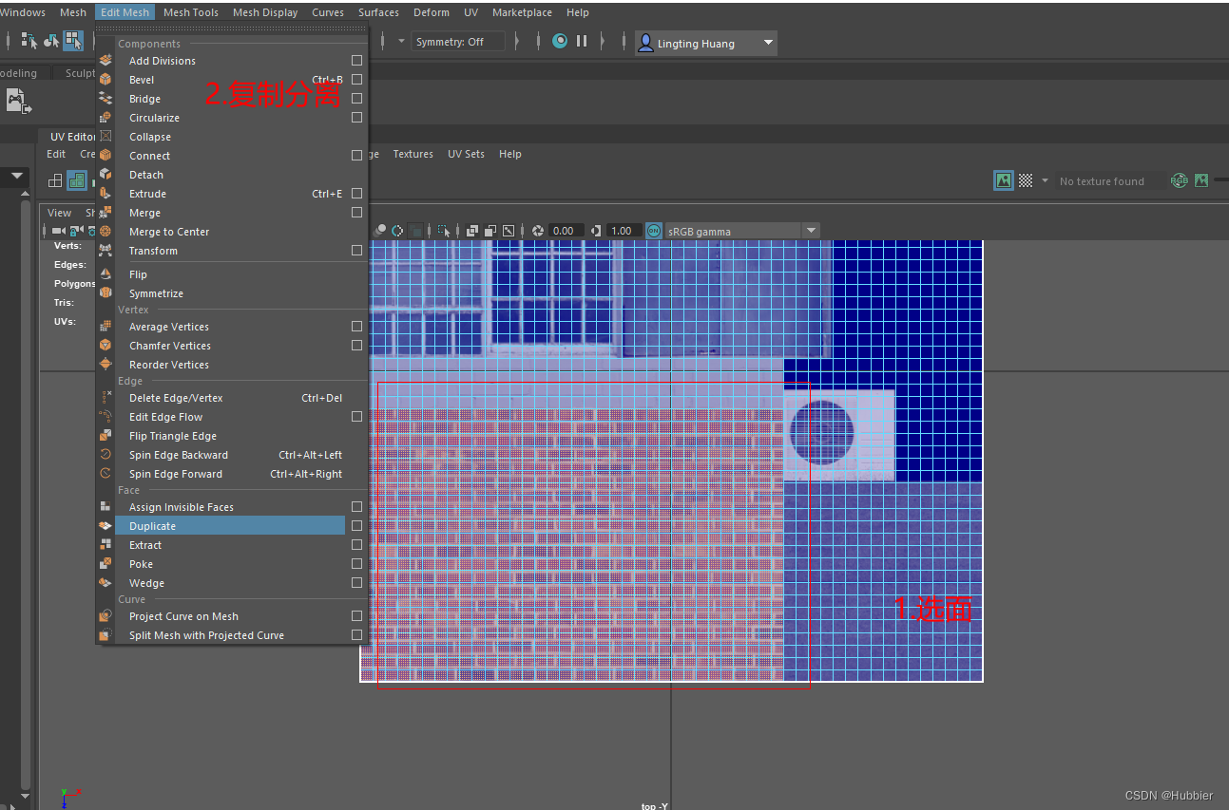Image resolution: width=1229 pixels, height=810 pixels.
Task: Open the Bevel options box
Action: (x=356, y=79)
